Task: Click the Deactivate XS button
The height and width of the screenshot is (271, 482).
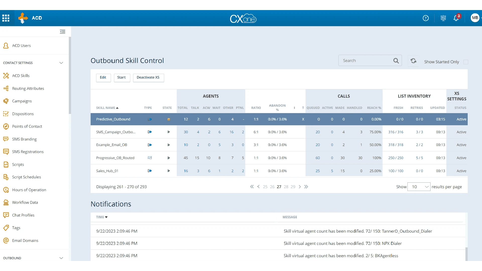Action: click(148, 77)
